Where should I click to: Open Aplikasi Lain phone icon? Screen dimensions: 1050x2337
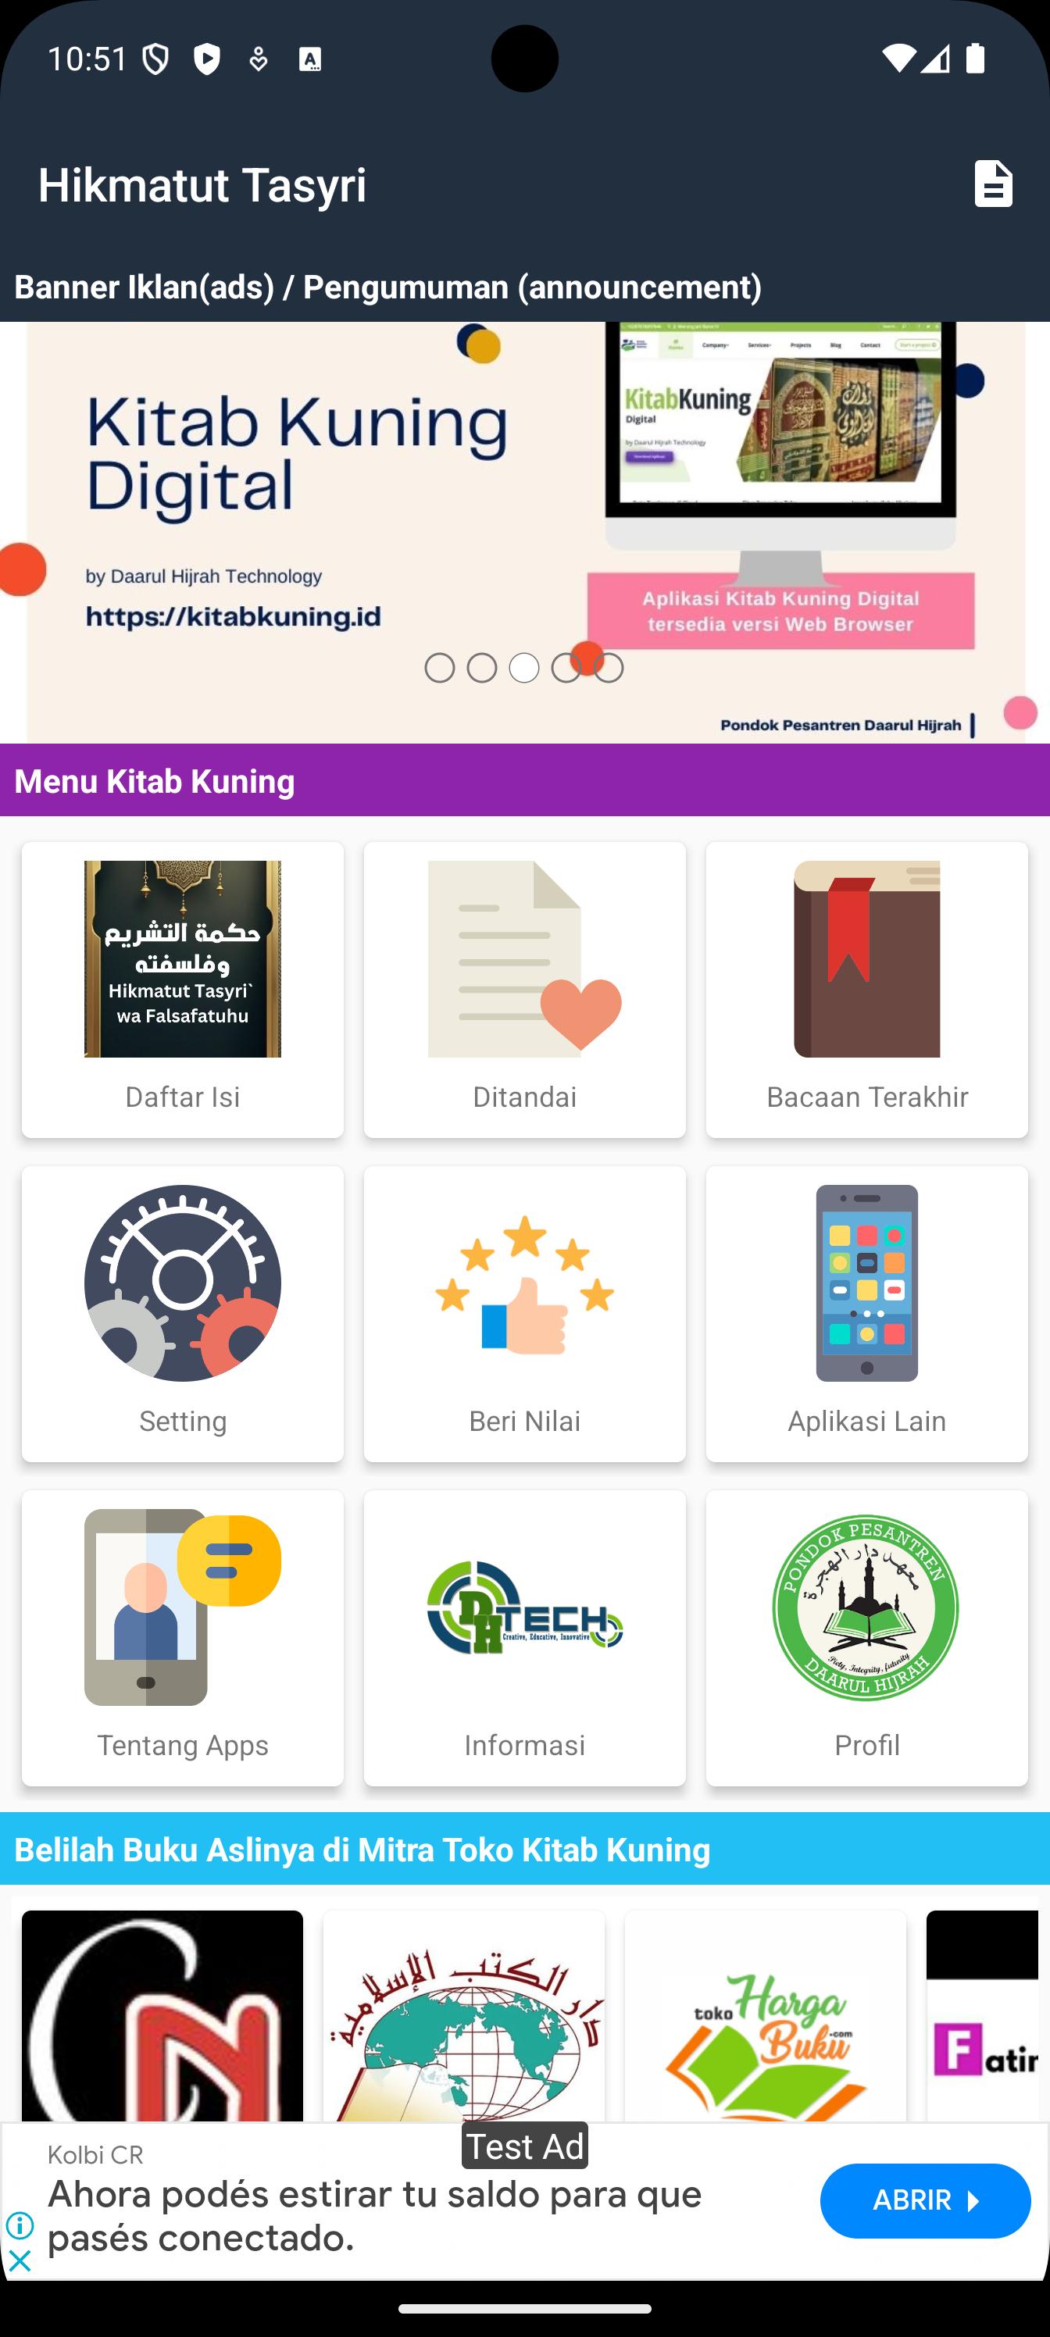tap(866, 1283)
